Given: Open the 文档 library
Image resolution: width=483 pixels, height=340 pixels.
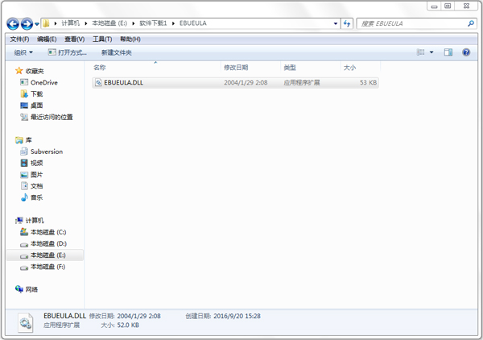Looking at the screenshot, I should [x=37, y=186].
